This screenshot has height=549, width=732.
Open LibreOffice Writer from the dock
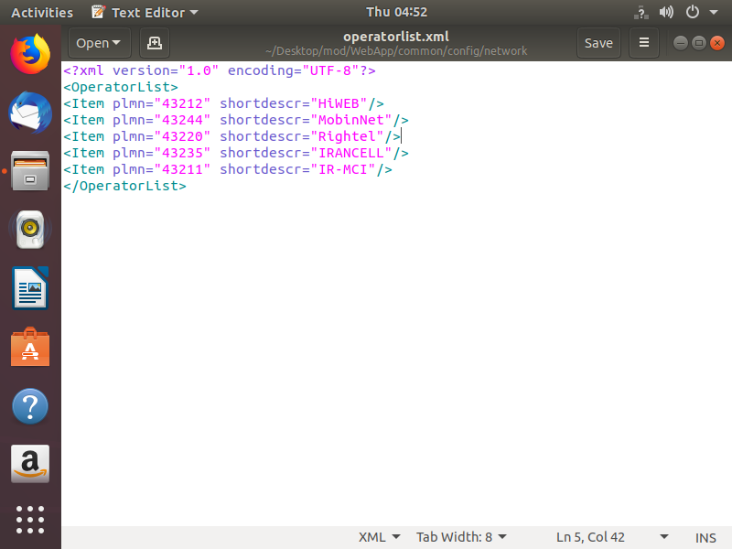[x=30, y=288]
